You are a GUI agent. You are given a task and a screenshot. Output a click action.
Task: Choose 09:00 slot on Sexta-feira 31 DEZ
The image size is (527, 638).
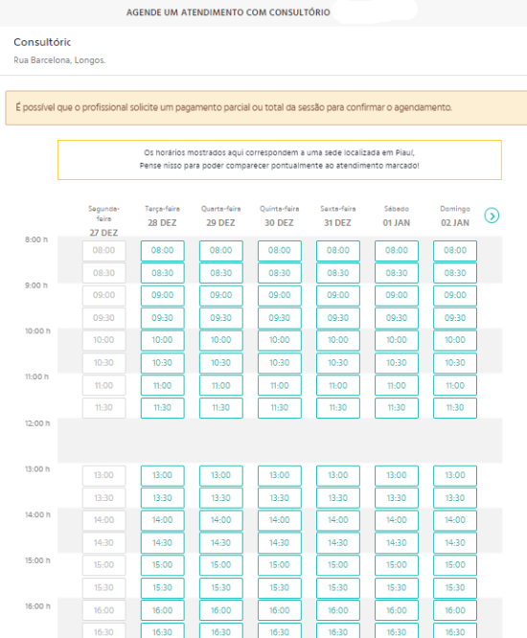tap(338, 295)
